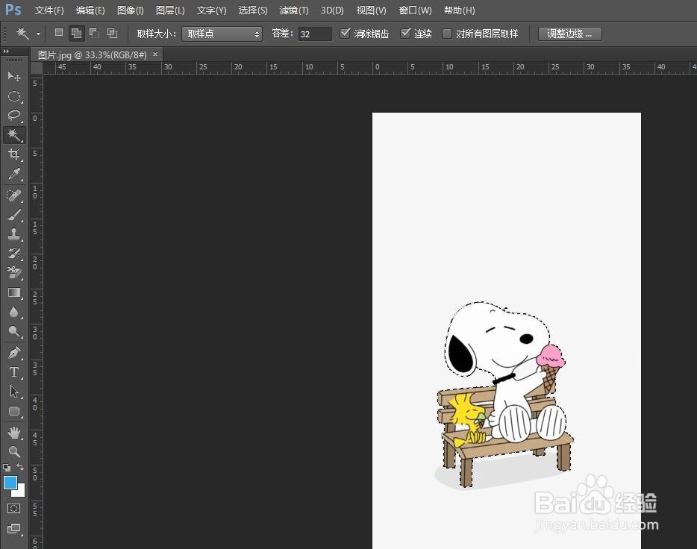Enable 对所有图层取样 checkbox

[x=447, y=34]
